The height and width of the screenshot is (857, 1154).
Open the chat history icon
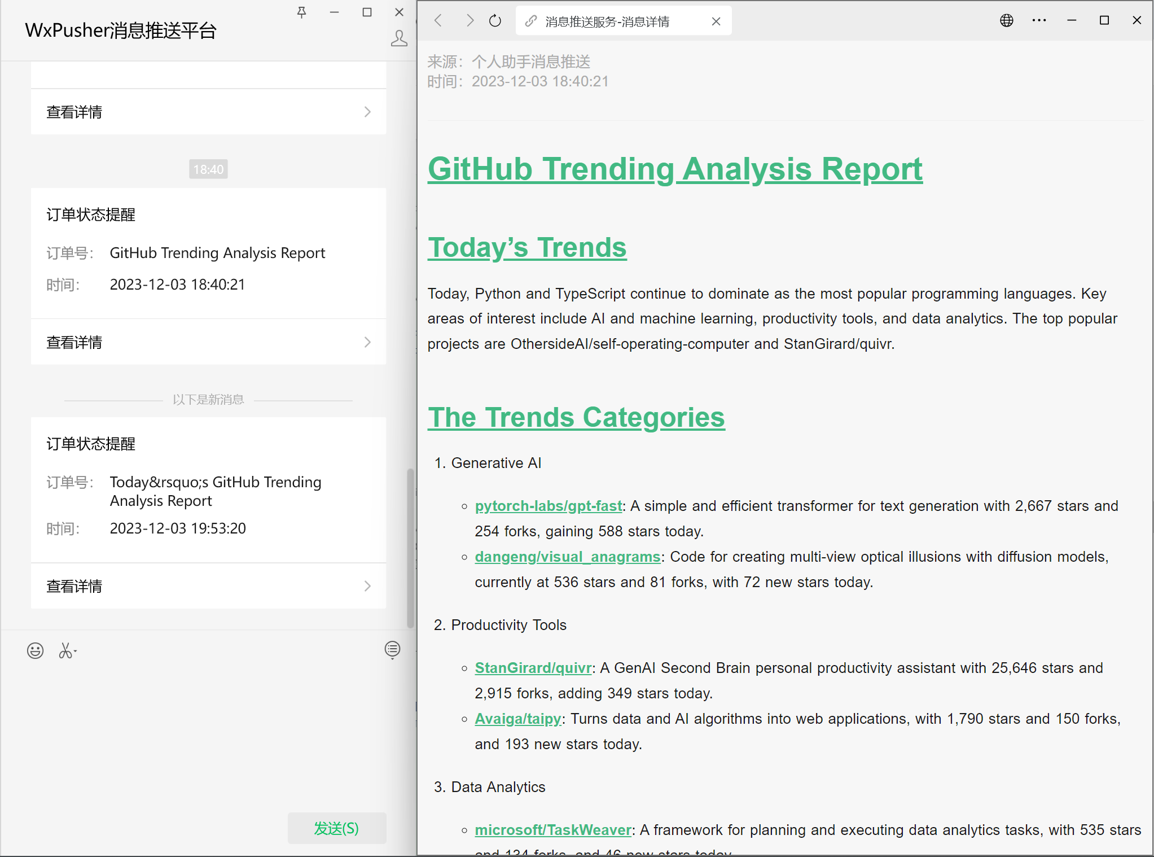point(392,650)
